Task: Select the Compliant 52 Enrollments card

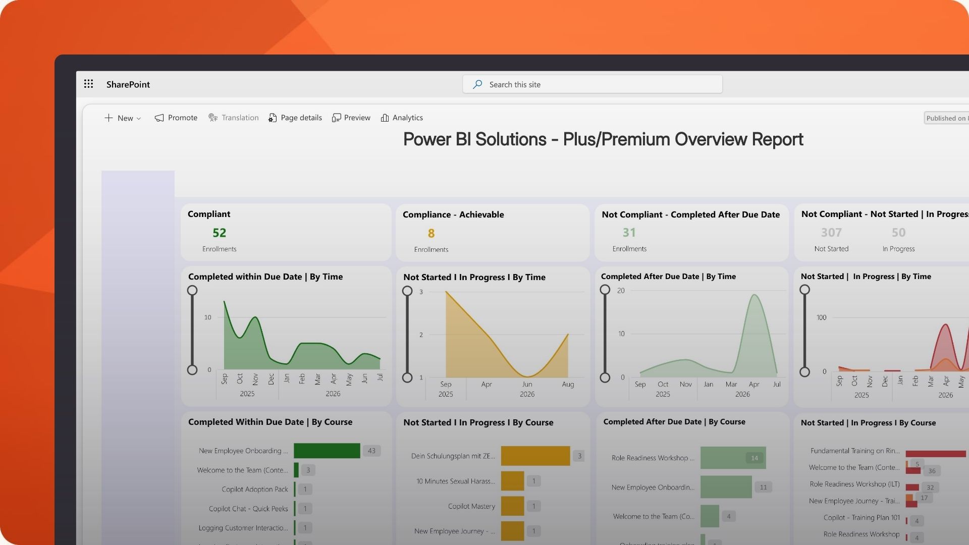Action: (286, 232)
